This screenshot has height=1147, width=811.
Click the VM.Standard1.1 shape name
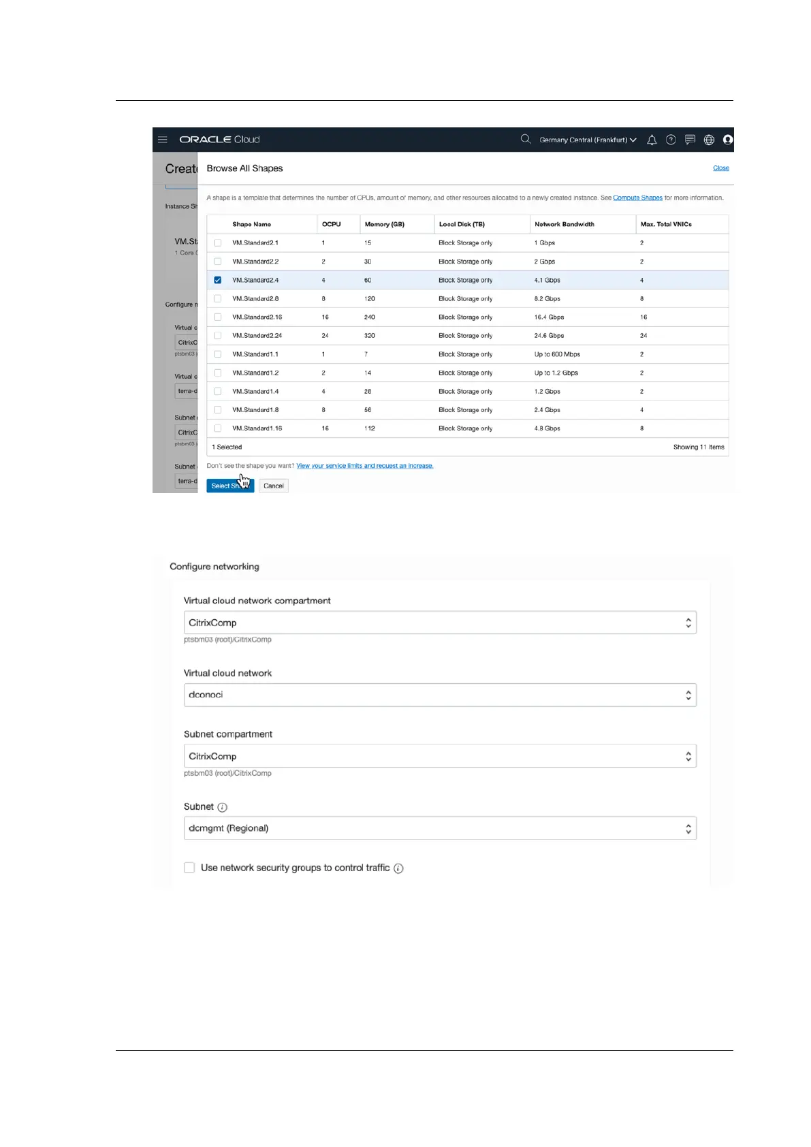(x=255, y=354)
